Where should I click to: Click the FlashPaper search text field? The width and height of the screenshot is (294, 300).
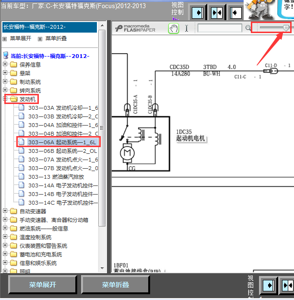tap(220, 28)
